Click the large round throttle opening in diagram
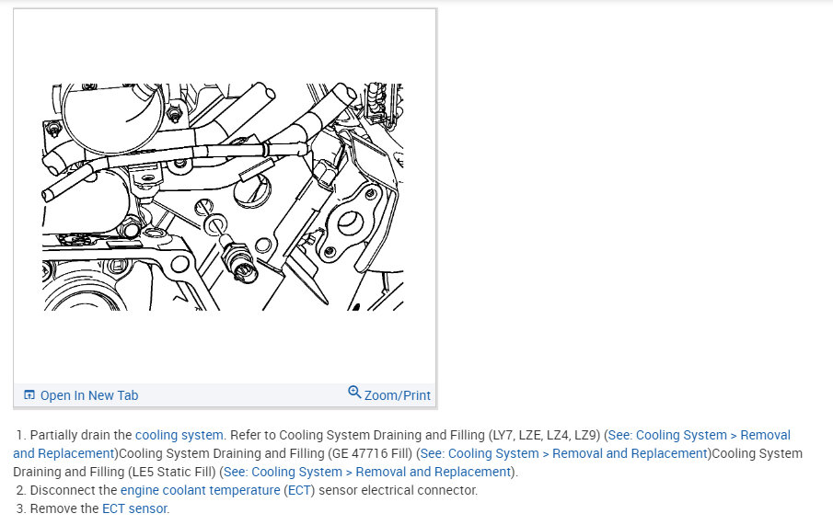833x525 pixels. (x=113, y=117)
